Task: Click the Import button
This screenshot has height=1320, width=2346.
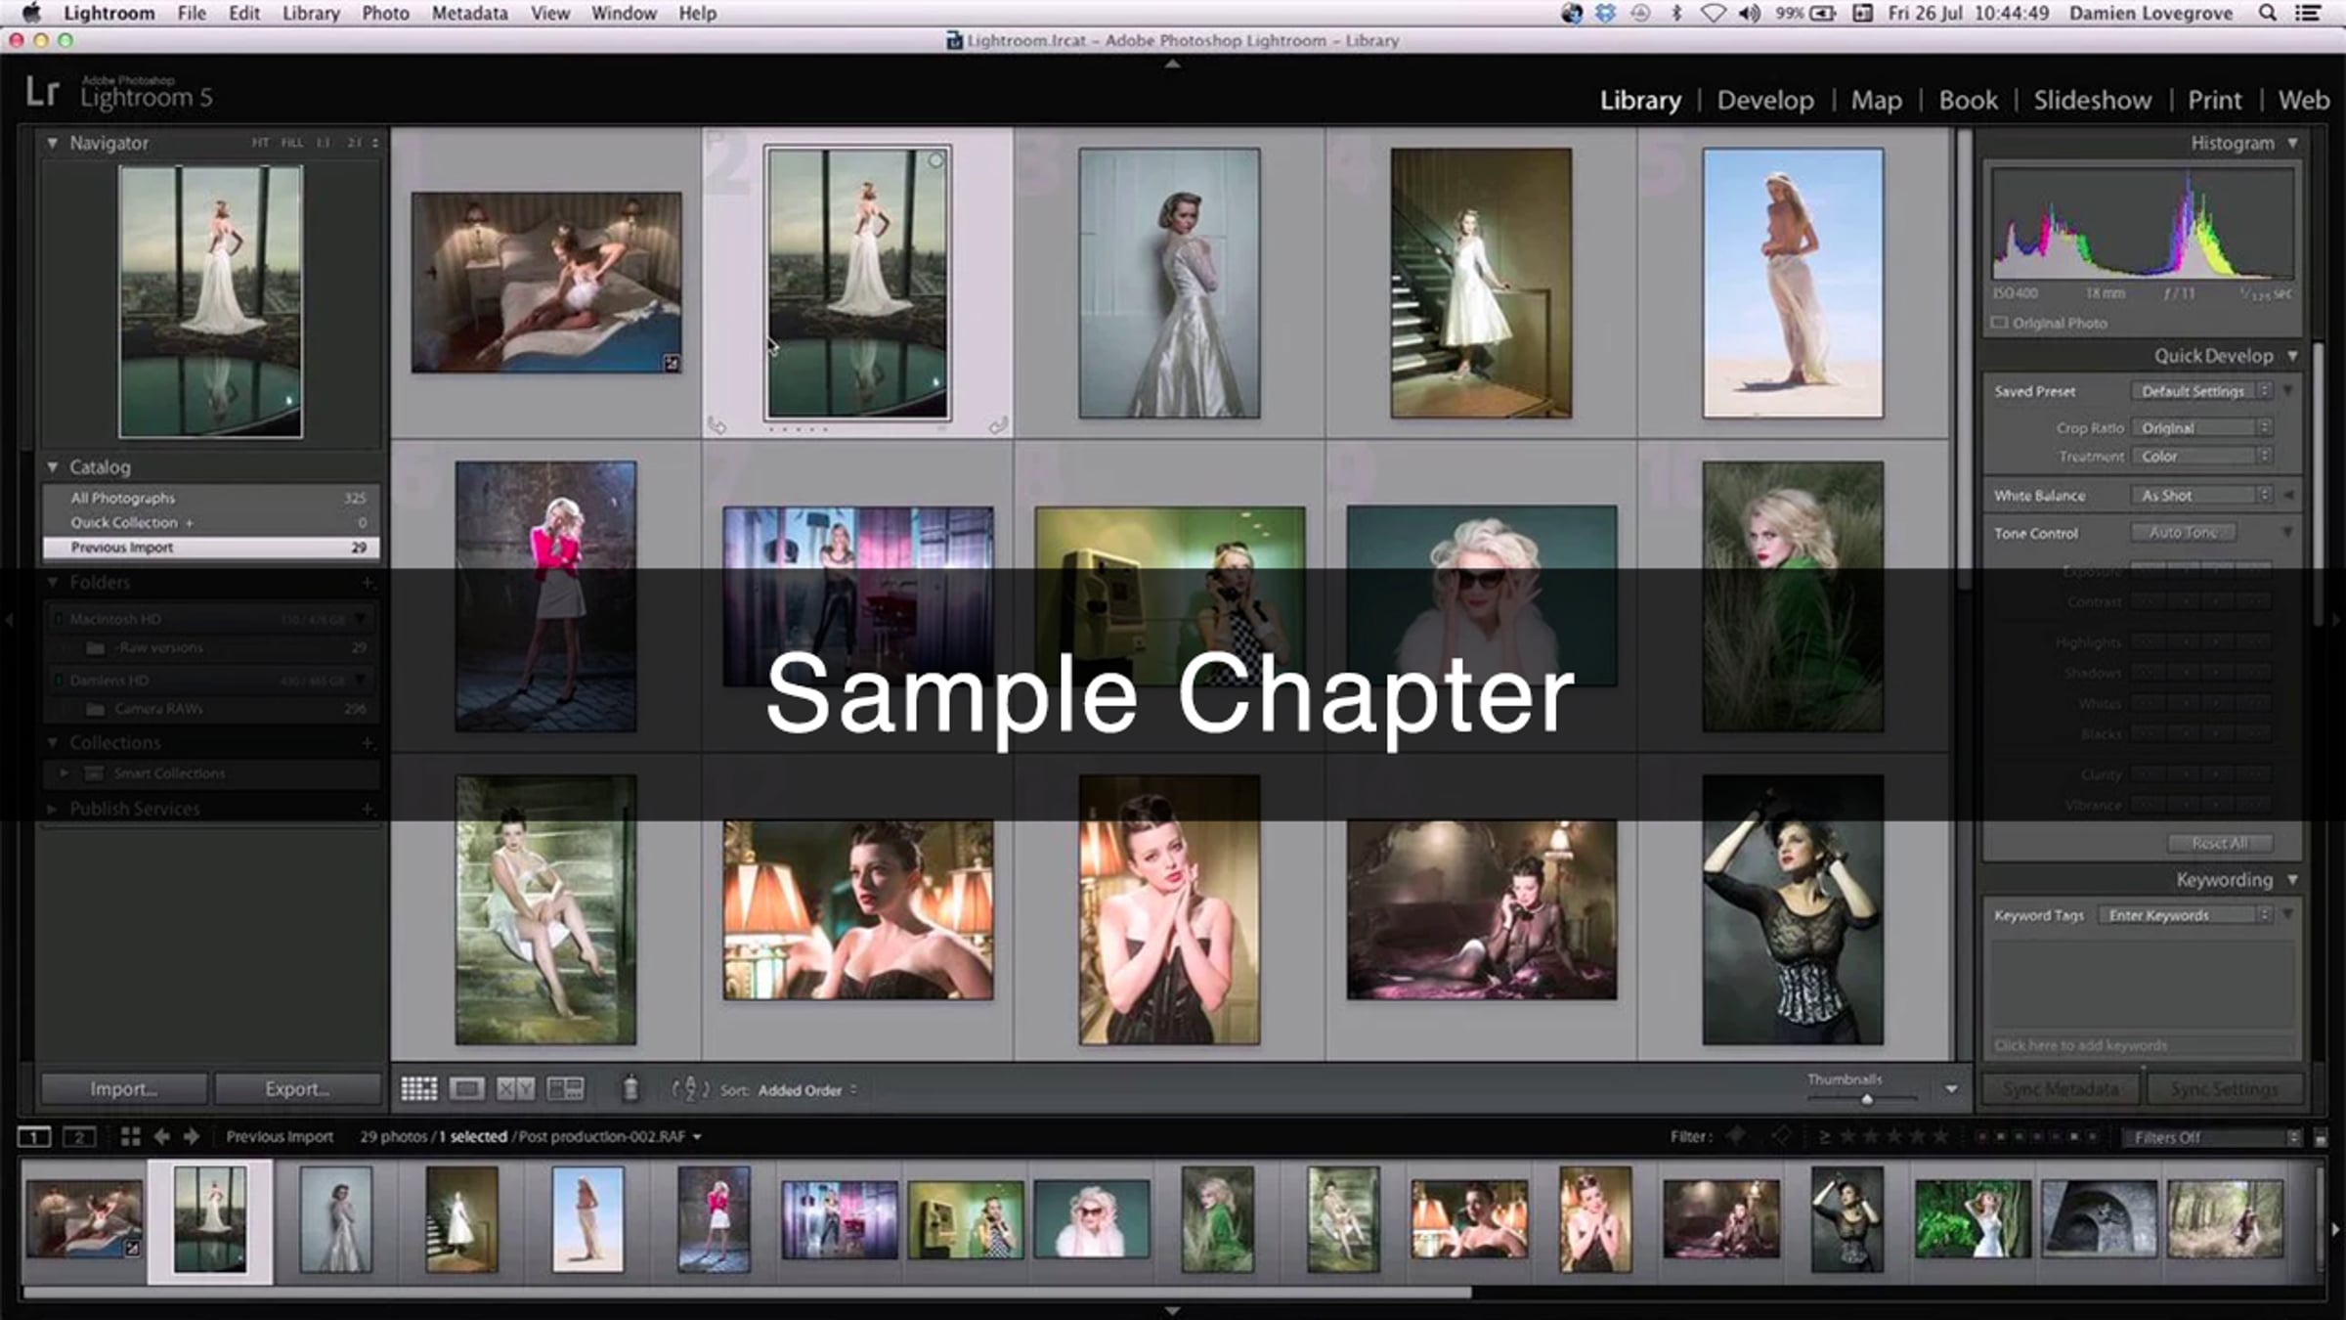Action: 124,1089
